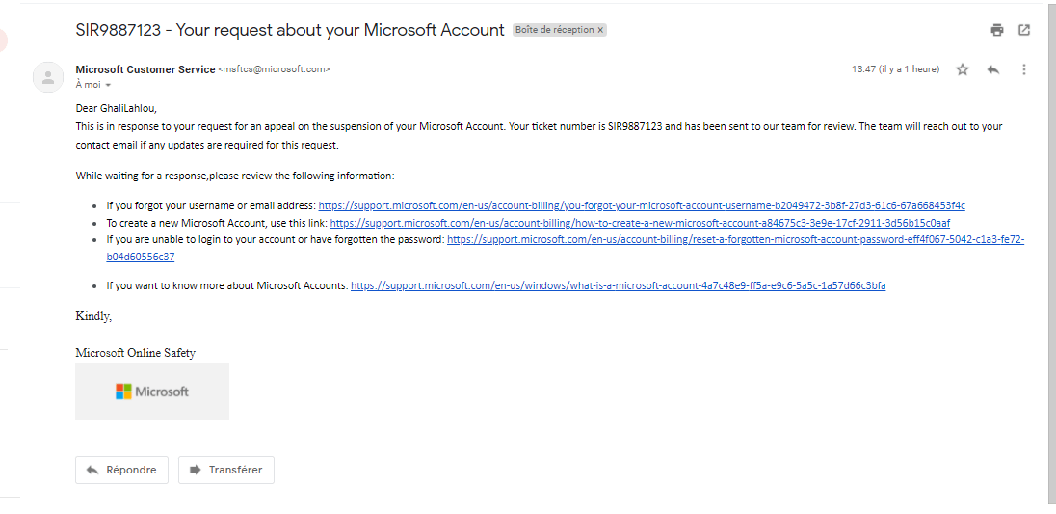Viewport: 1056px width, 514px height.
Task: Open email in new window icon
Action: 1023,30
